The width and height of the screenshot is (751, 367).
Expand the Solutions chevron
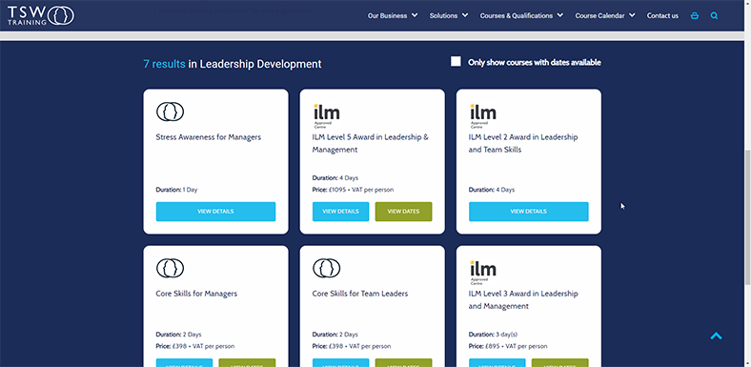(x=465, y=15)
